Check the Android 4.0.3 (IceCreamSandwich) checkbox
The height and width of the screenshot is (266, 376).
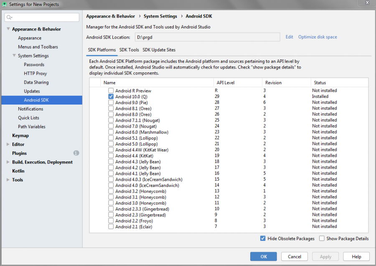click(111, 179)
